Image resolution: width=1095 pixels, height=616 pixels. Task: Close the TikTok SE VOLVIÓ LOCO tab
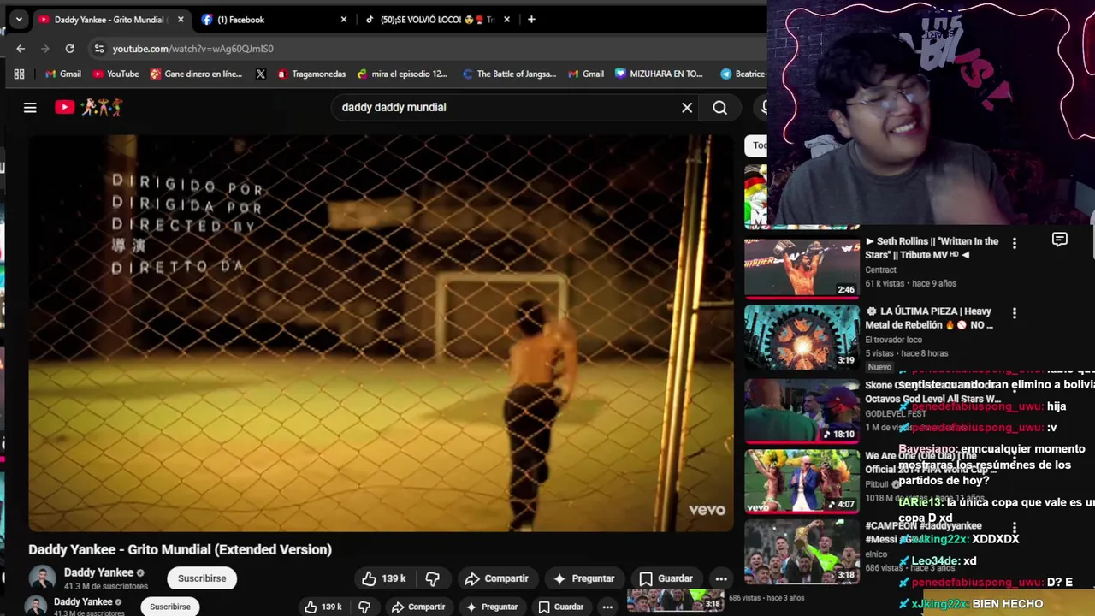click(507, 19)
